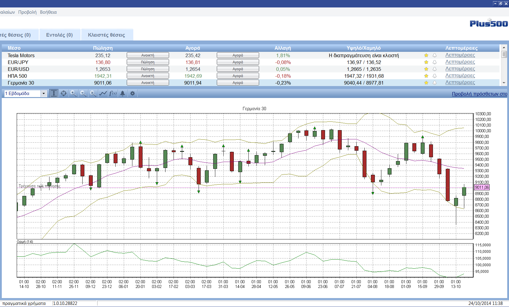Open the chart type line icon
Viewport: 509px width, 307px height.
point(103,93)
